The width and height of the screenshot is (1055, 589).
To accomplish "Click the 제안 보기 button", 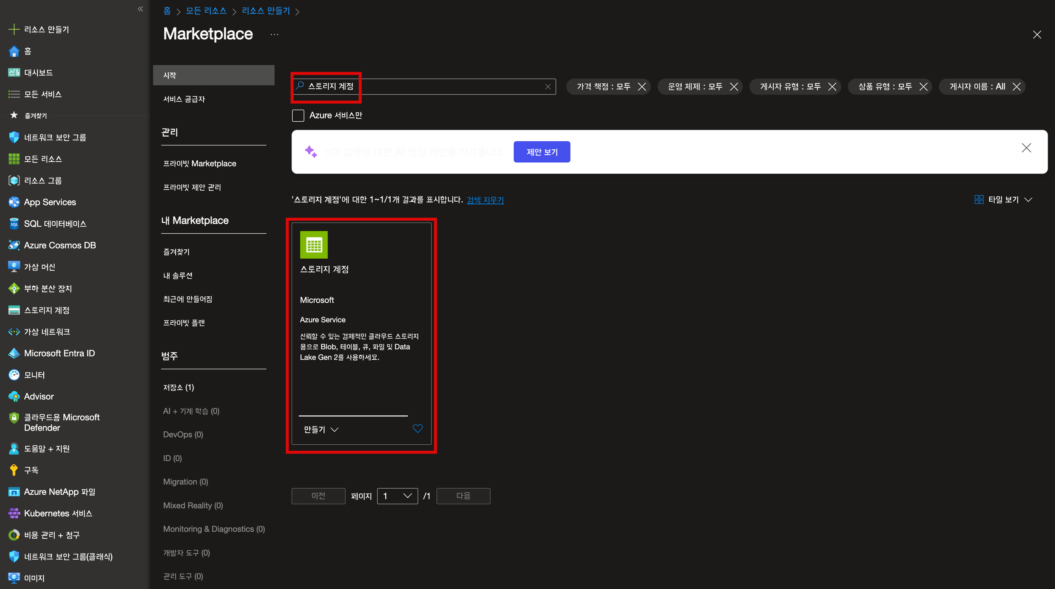I will 542,152.
